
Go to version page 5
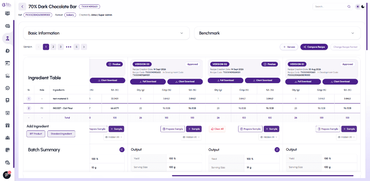77,47
